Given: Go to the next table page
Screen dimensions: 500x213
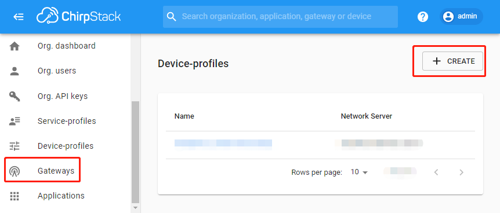Looking at the screenshot, I should [x=461, y=172].
